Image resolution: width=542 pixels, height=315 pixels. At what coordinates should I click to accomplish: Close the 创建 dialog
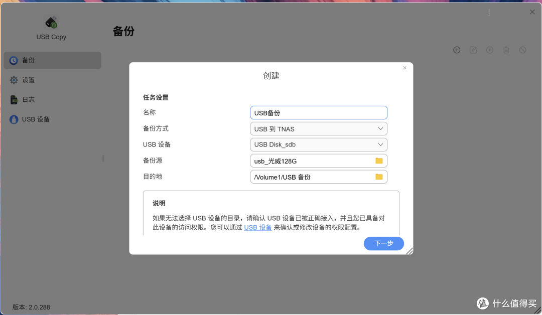click(x=405, y=68)
